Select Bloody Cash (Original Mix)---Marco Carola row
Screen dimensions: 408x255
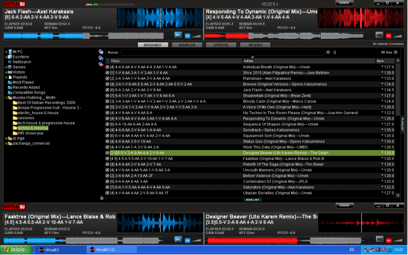pyautogui.click(x=250, y=101)
